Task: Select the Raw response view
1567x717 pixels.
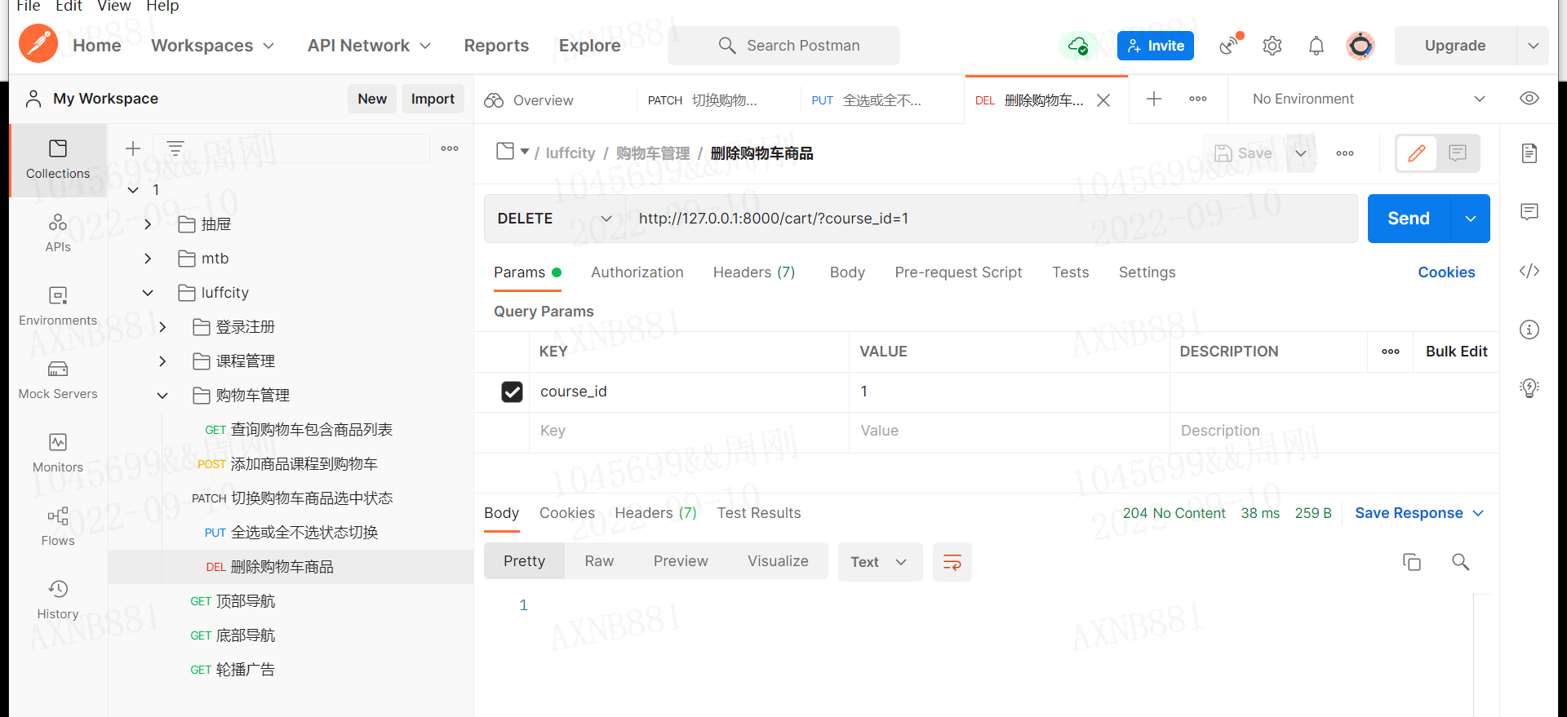Action: click(x=599, y=561)
